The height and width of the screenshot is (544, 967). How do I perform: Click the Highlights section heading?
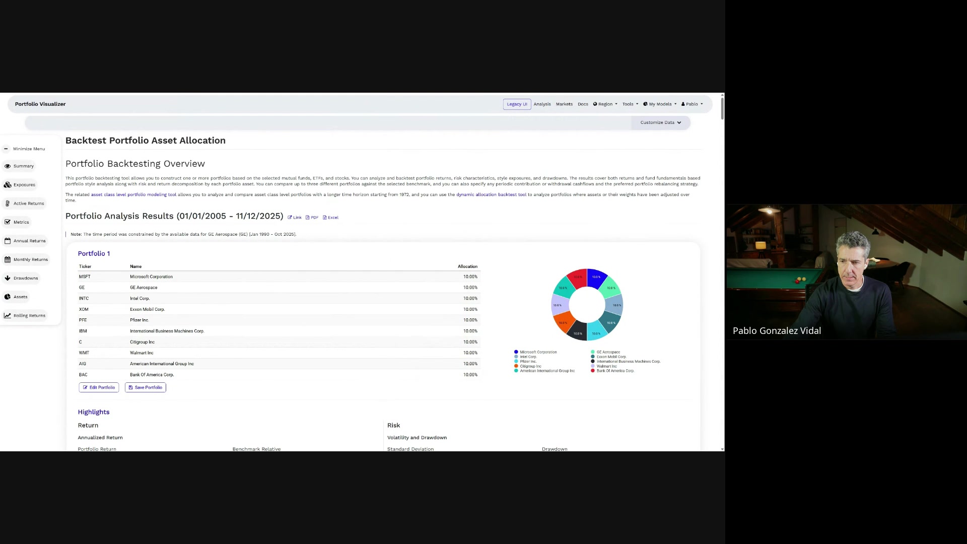(x=94, y=412)
